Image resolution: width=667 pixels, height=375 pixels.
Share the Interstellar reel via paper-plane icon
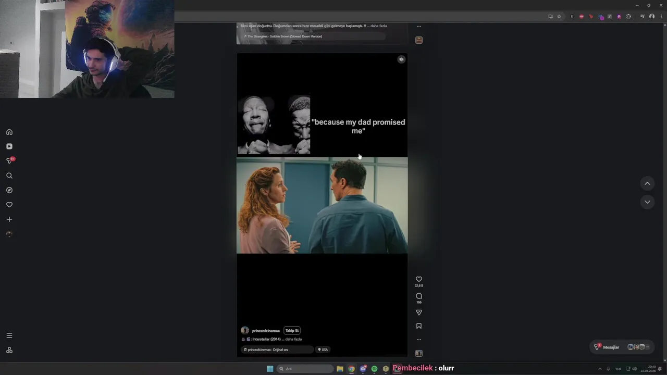pyautogui.click(x=418, y=312)
